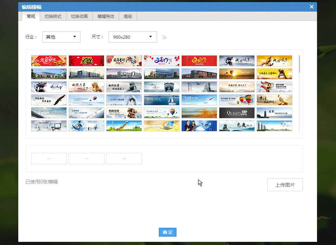336x245 pixels.
Task: Go to the 横幅特效 tab
Action: 106,16
